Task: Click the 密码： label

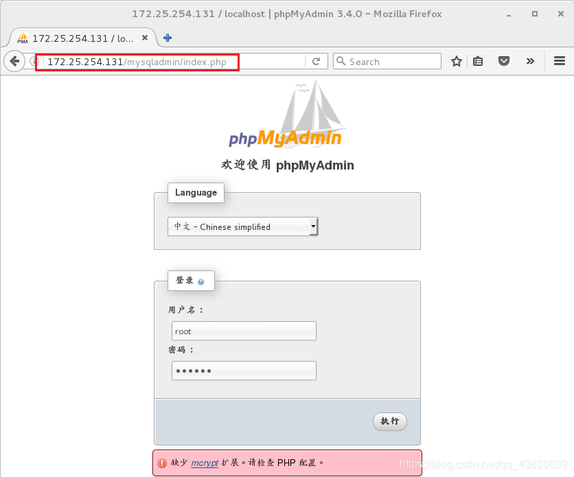Action: point(181,350)
